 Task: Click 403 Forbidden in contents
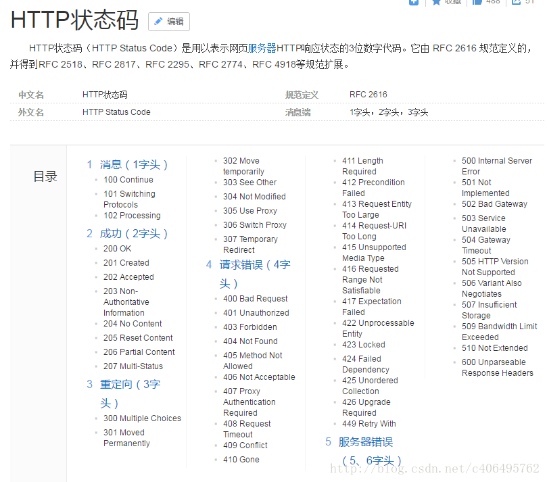coord(250,327)
